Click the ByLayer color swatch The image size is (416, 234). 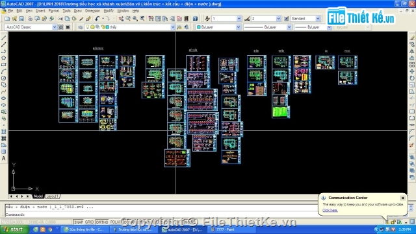tap(198, 27)
